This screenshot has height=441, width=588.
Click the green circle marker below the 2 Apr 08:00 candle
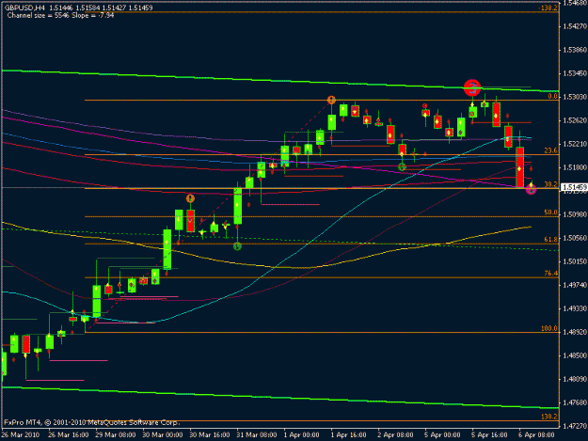(402, 167)
